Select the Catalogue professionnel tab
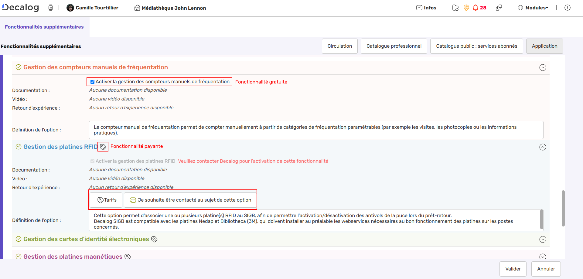 click(x=394, y=46)
